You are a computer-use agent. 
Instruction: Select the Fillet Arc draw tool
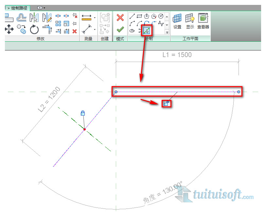click(x=154, y=23)
